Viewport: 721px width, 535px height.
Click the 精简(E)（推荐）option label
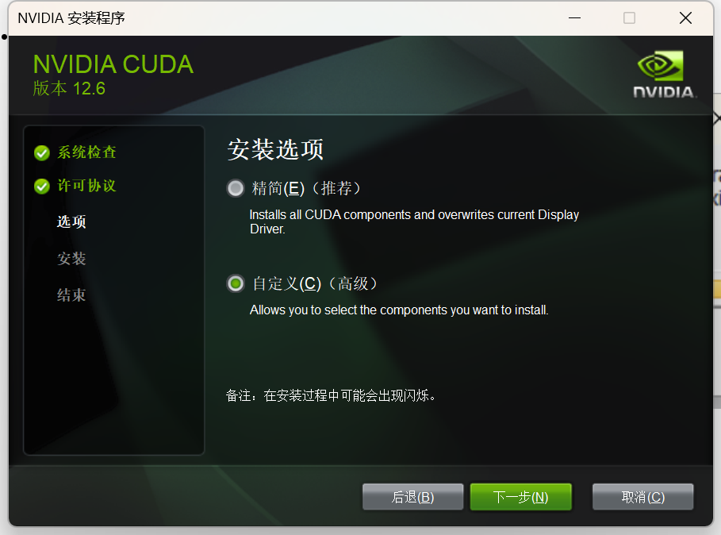tap(306, 188)
